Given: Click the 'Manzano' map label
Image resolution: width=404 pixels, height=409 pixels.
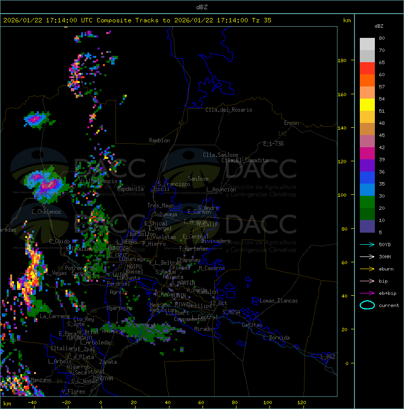Looking at the screenshot, I should [x=41, y=380].
